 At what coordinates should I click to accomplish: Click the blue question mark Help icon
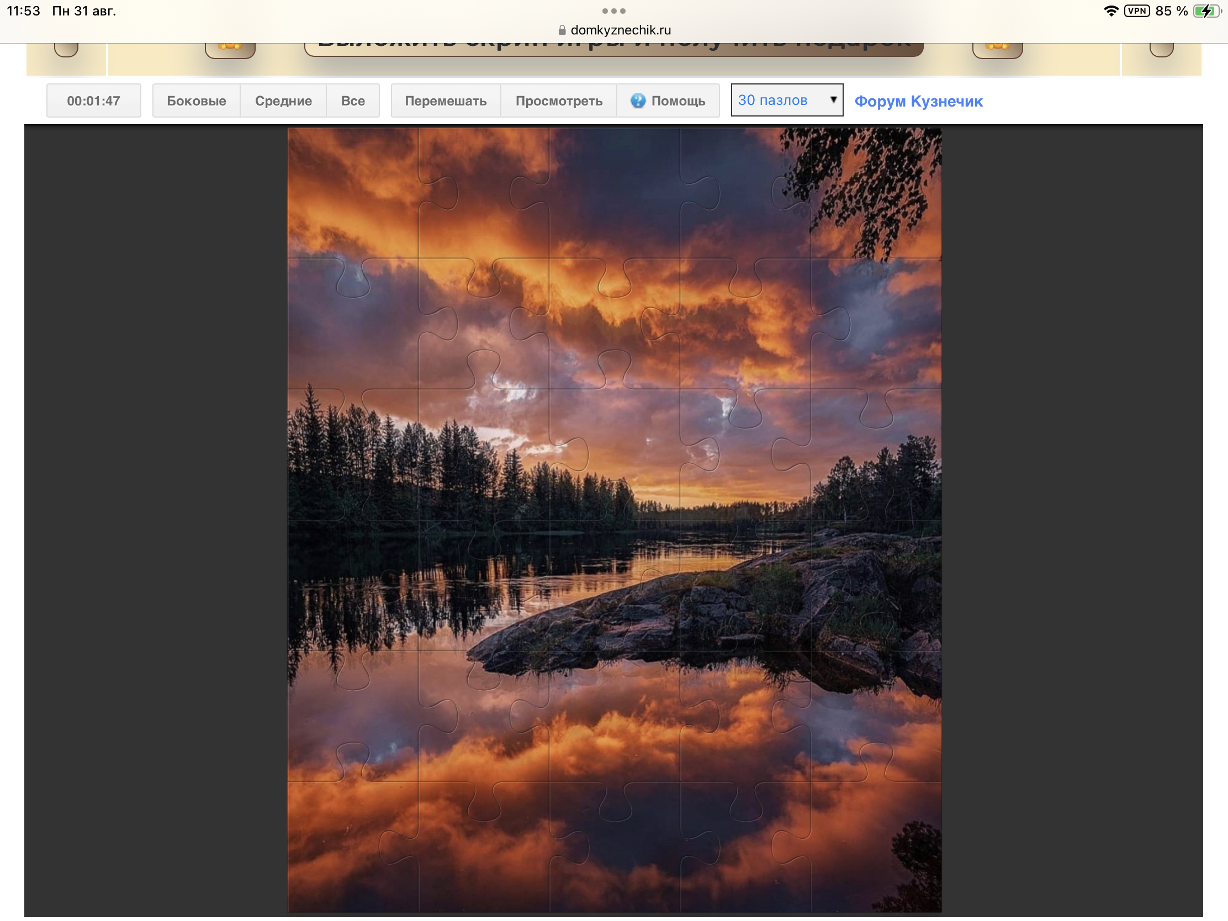[x=638, y=100]
